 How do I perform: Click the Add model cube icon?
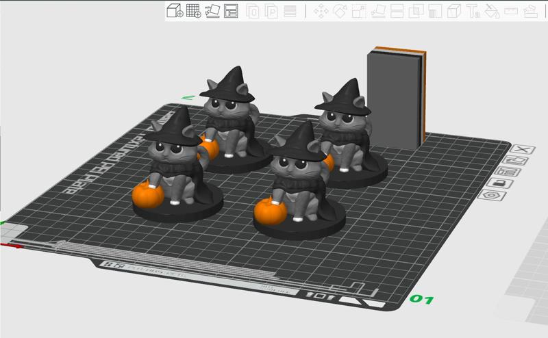175,11
